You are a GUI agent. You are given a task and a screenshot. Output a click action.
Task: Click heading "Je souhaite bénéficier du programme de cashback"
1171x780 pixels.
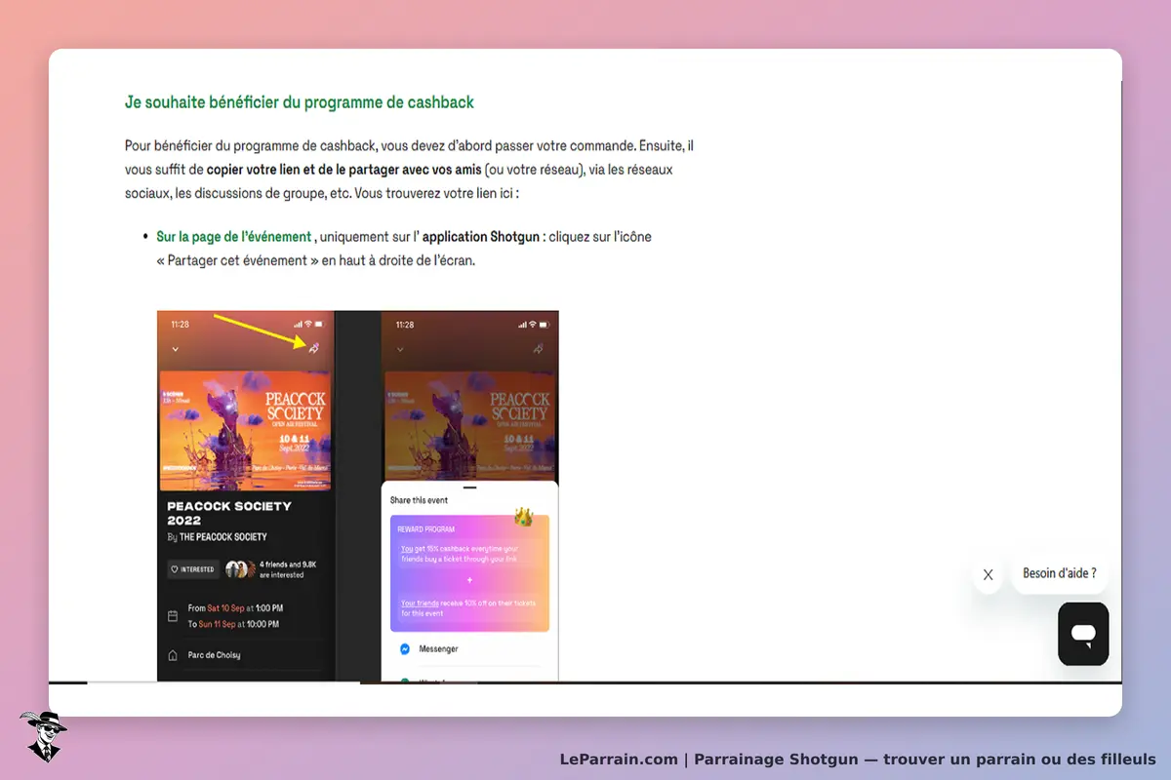click(x=300, y=102)
